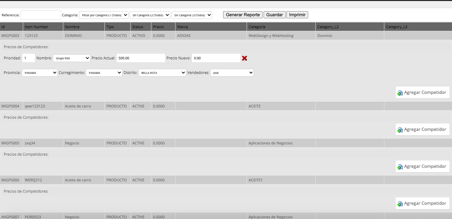Viewport: 452px width, 219px height.
Task: Delete competitor with the red X icon
Action: click(x=245, y=58)
